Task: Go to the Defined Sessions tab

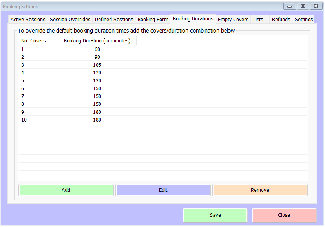Action: pos(114,19)
